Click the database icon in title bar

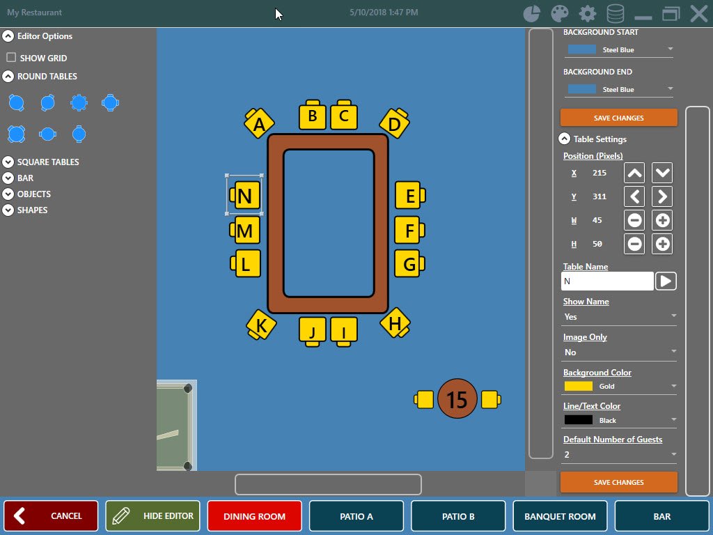coord(616,13)
